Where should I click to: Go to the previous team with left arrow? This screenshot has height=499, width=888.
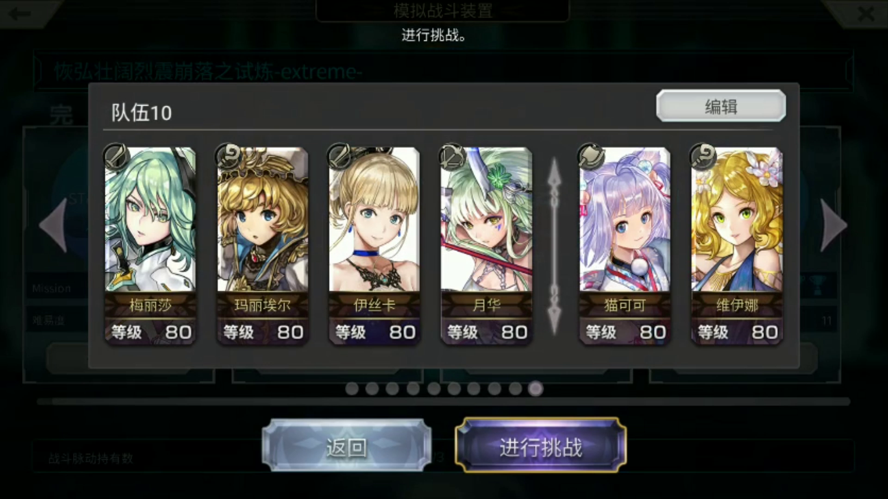(54, 225)
